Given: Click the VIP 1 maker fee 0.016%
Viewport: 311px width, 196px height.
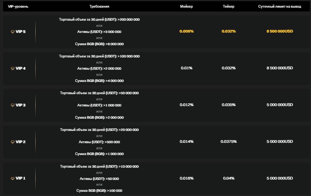Looking at the screenshot, I should point(186,178).
